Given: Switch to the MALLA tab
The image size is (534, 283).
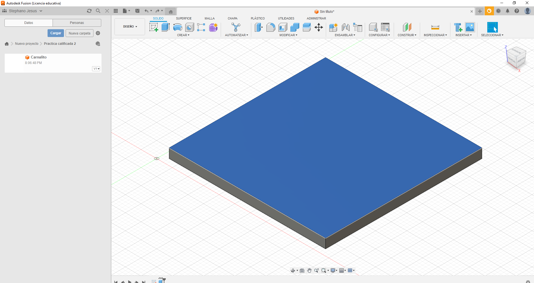Looking at the screenshot, I should pos(210,18).
